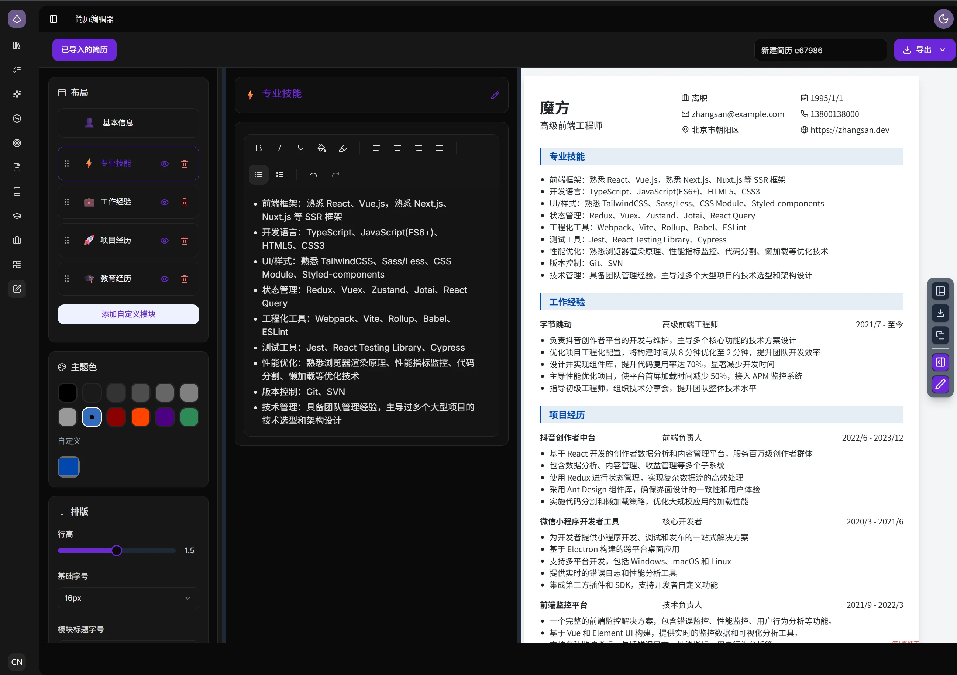The image size is (957, 675).
Task: Hide the 教育经历 module with eye icon
Action: click(165, 279)
